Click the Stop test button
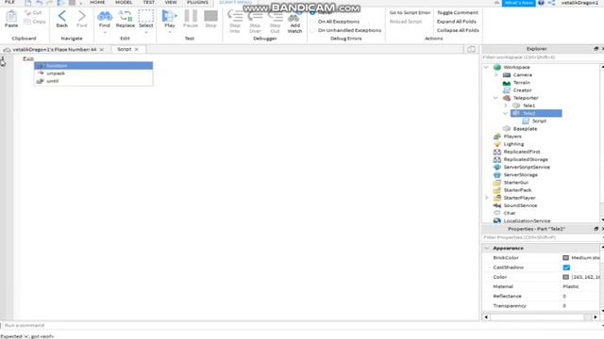 click(x=210, y=19)
